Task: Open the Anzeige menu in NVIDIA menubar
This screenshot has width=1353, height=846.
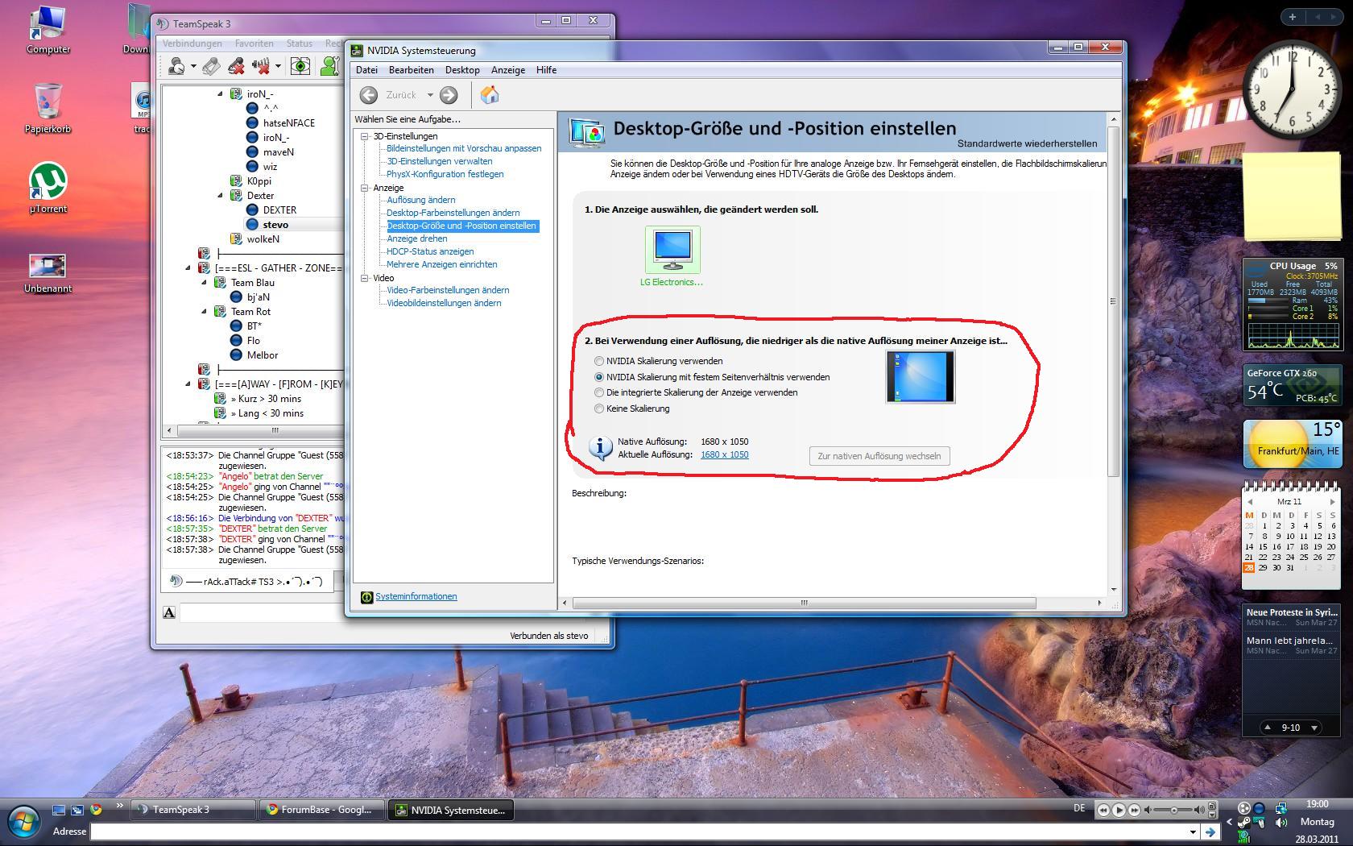Action: click(508, 70)
